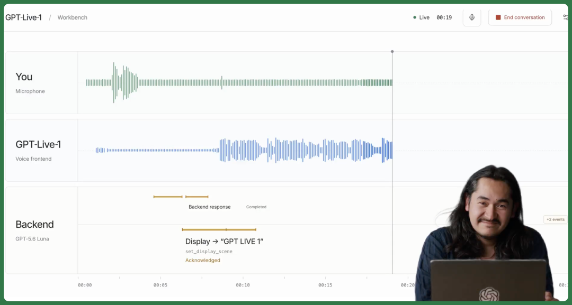Click the 00:20 time ruler label

tap(407, 285)
